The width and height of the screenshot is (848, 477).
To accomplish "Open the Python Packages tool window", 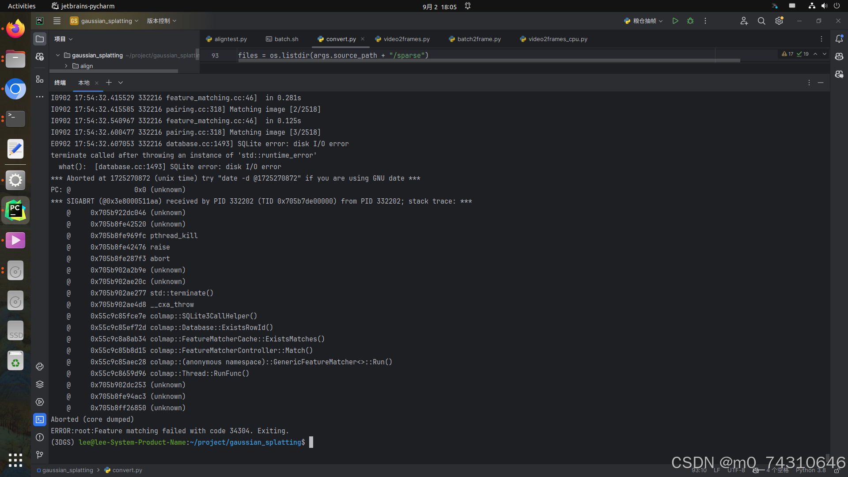I will (x=40, y=384).
